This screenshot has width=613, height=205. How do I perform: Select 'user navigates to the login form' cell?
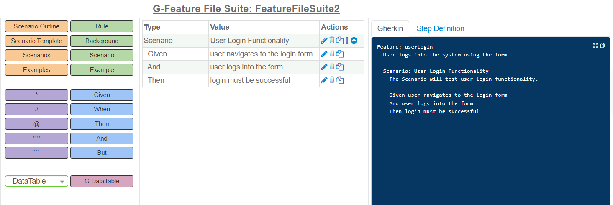(x=264, y=54)
